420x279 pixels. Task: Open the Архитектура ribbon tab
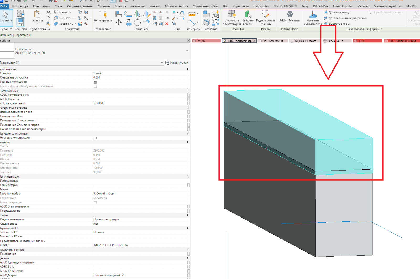(20, 6)
